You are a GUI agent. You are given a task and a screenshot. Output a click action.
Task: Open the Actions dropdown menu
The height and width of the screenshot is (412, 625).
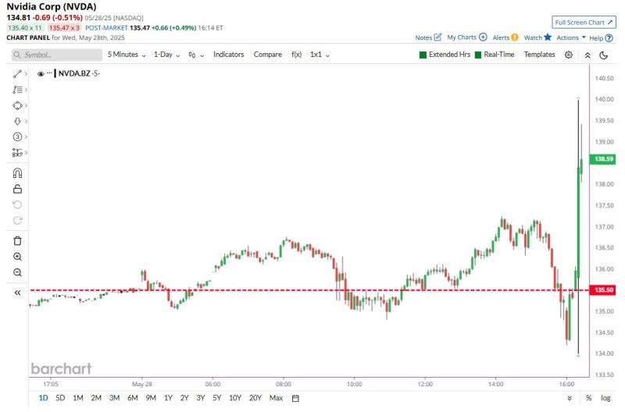pyautogui.click(x=570, y=37)
